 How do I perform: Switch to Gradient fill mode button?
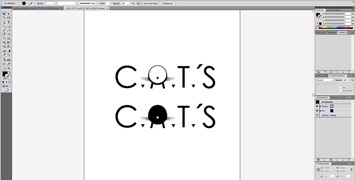[x=6, y=82]
